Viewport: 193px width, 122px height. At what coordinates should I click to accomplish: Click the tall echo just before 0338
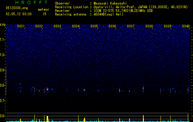coord(143,88)
